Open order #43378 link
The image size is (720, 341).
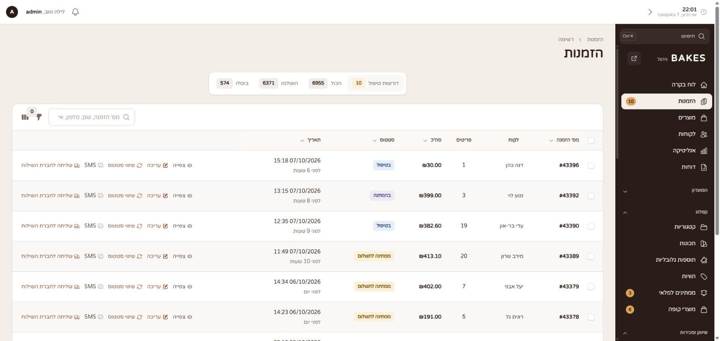tap(569, 317)
